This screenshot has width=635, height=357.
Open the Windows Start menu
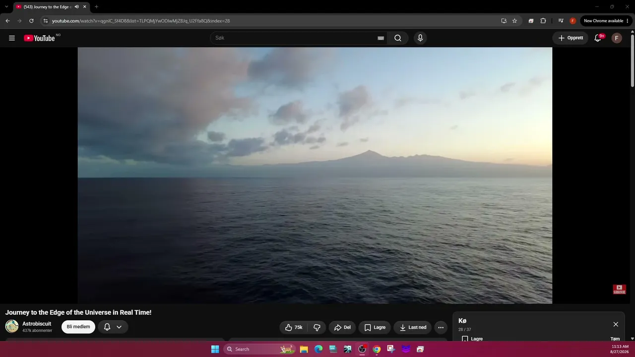(215, 349)
